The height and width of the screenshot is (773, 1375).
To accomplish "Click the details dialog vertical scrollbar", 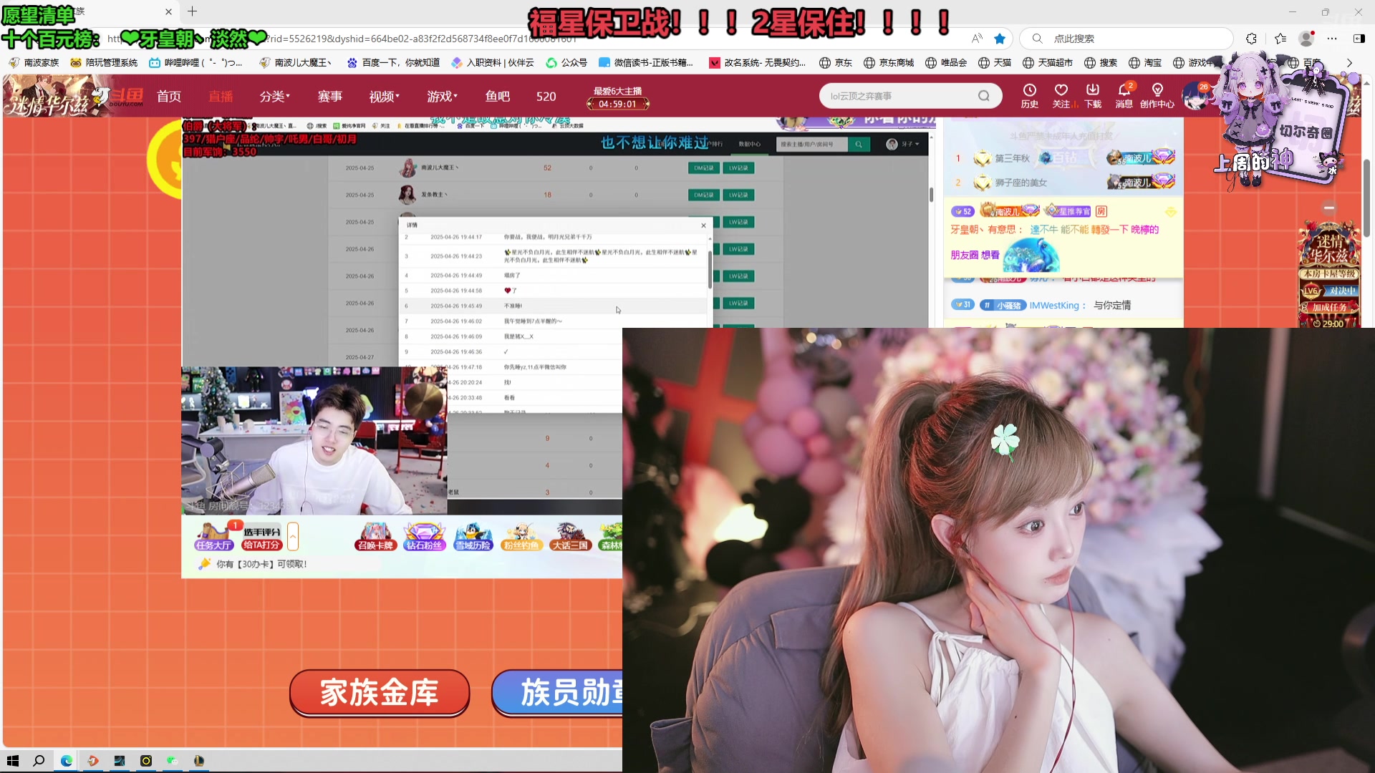I will [x=710, y=269].
